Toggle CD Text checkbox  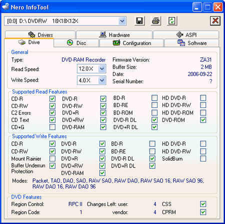(52, 120)
